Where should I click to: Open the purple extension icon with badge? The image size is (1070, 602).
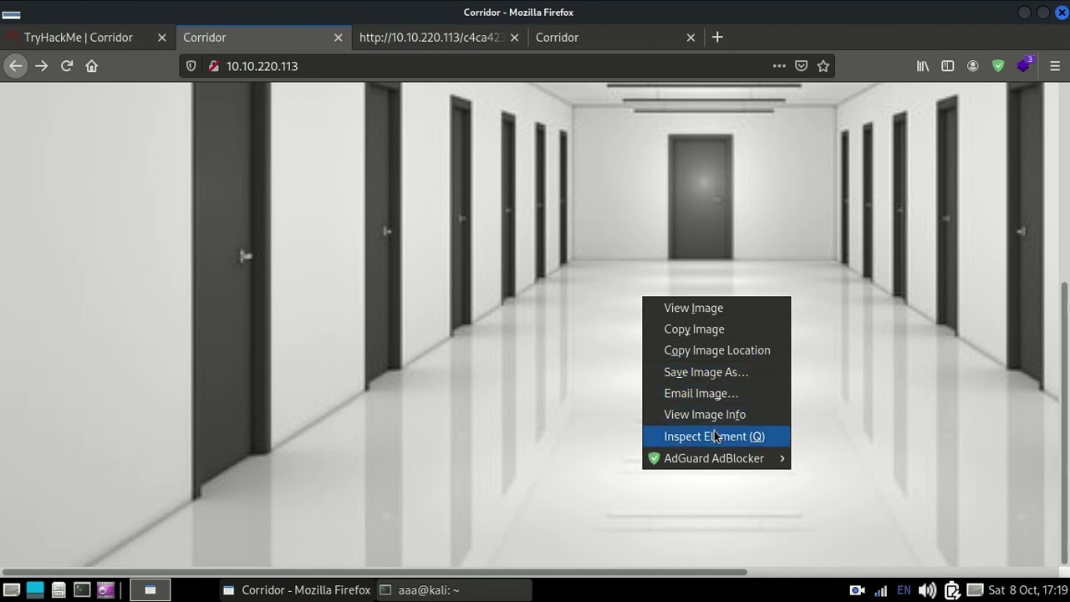point(1024,65)
